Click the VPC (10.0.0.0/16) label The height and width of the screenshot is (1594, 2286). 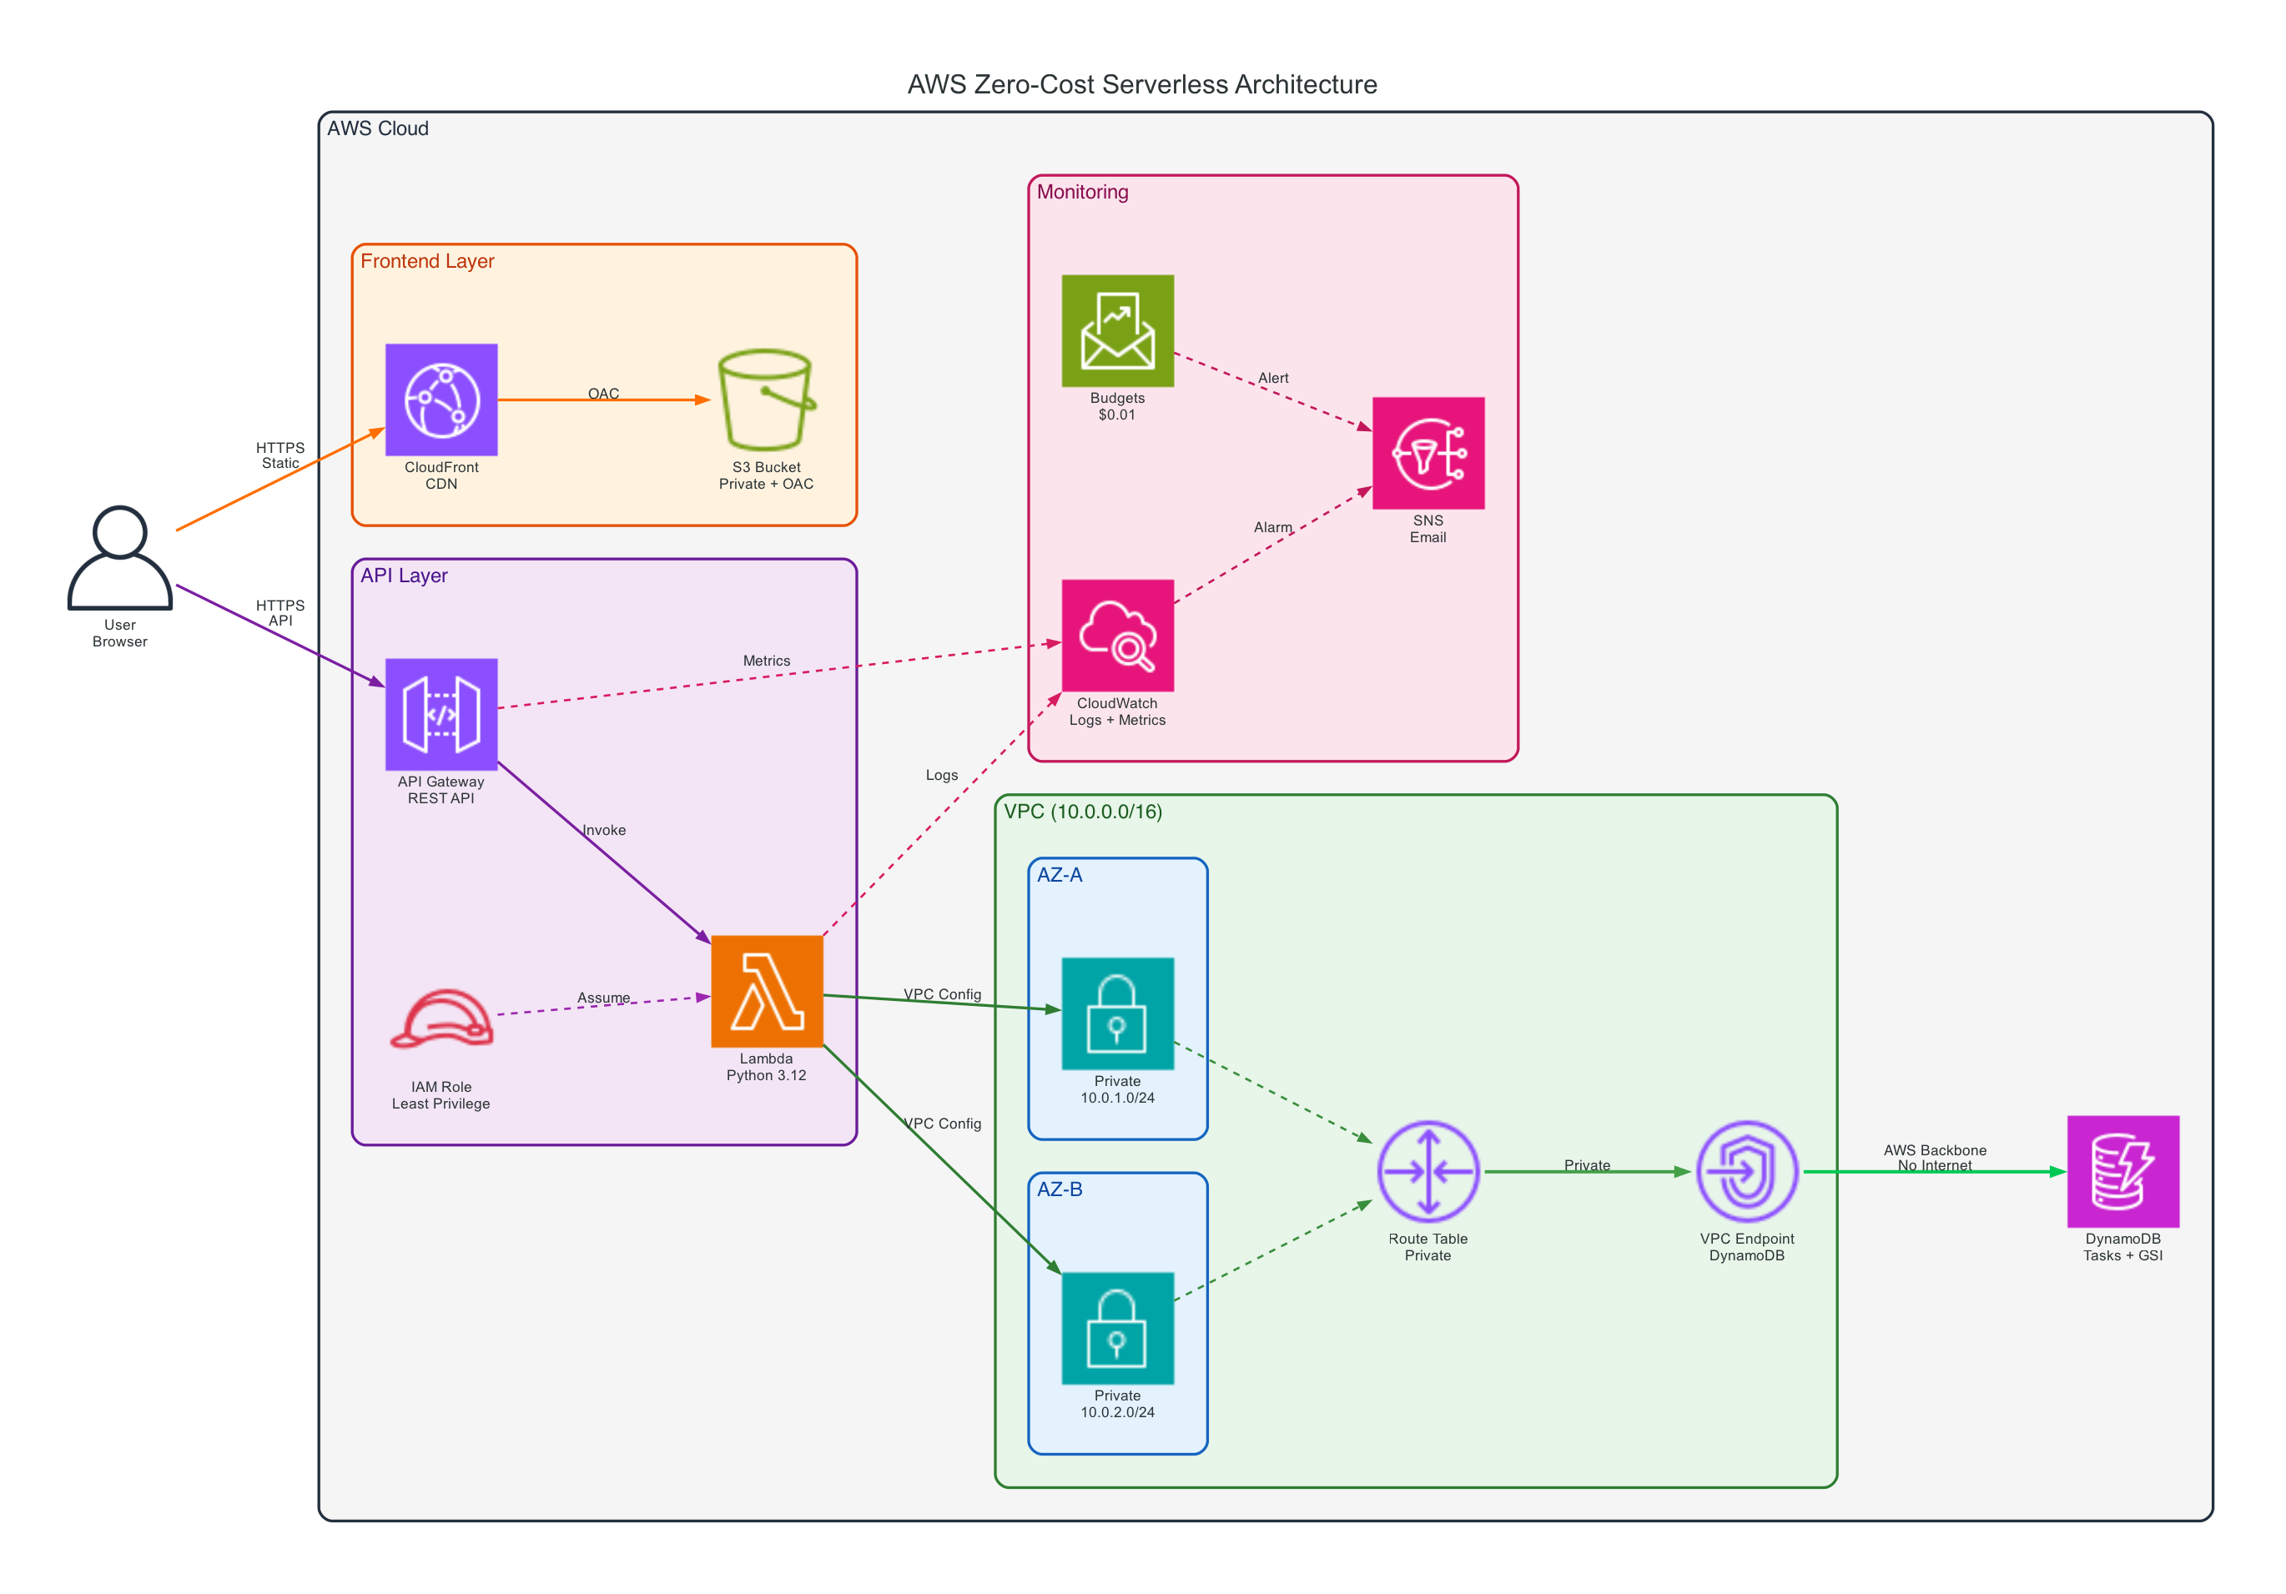[1082, 812]
